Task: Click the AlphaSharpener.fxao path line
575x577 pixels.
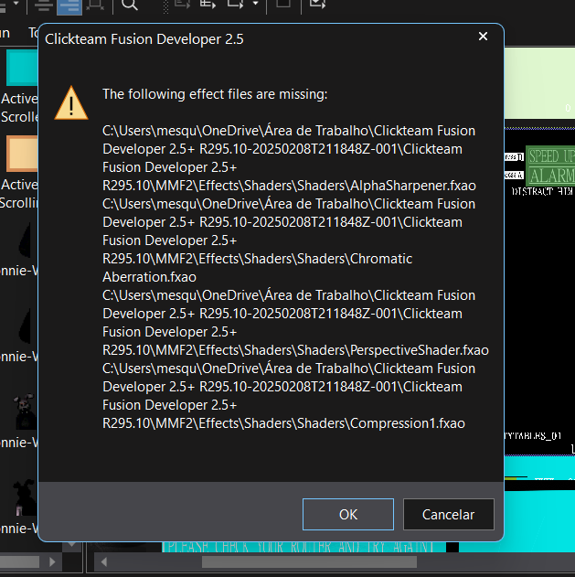Action: (289, 186)
